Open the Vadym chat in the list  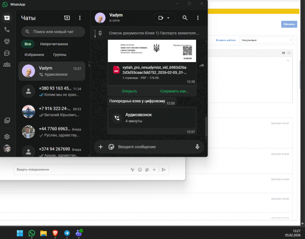52,71
